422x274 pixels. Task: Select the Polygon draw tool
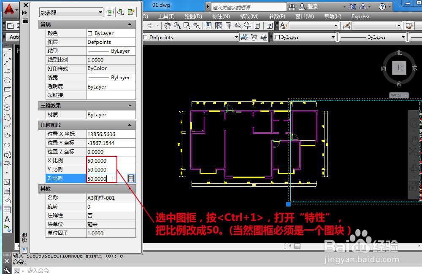coord(7,80)
